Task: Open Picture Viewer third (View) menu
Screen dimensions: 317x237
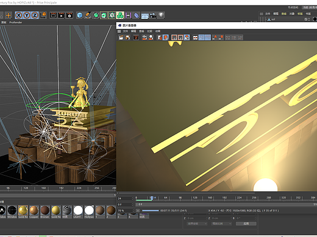Action: 141,31
